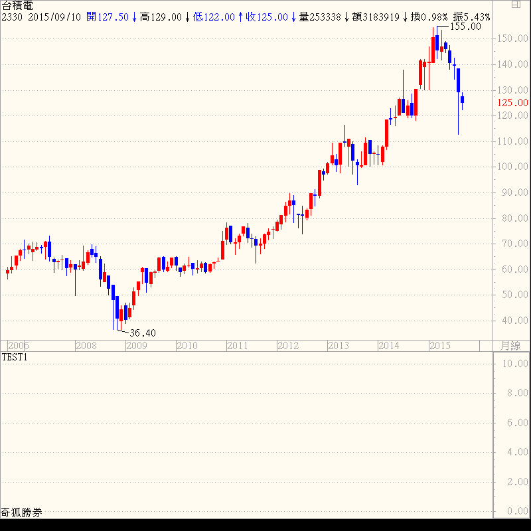Select the 2010 year marker on timeline
Screen dimensions: 531x531
click(187, 346)
